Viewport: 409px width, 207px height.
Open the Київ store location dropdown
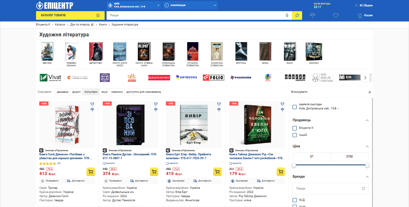coord(134,5)
